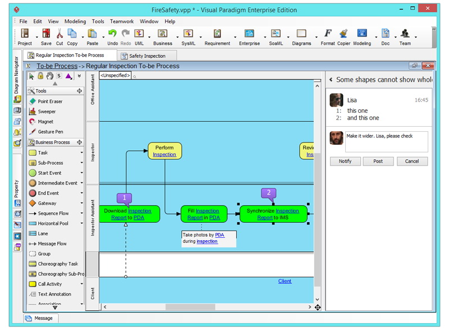449x331 pixels.
Task: Expand the Horizontal Pool dropdown arrow
Action: [81, 223]
